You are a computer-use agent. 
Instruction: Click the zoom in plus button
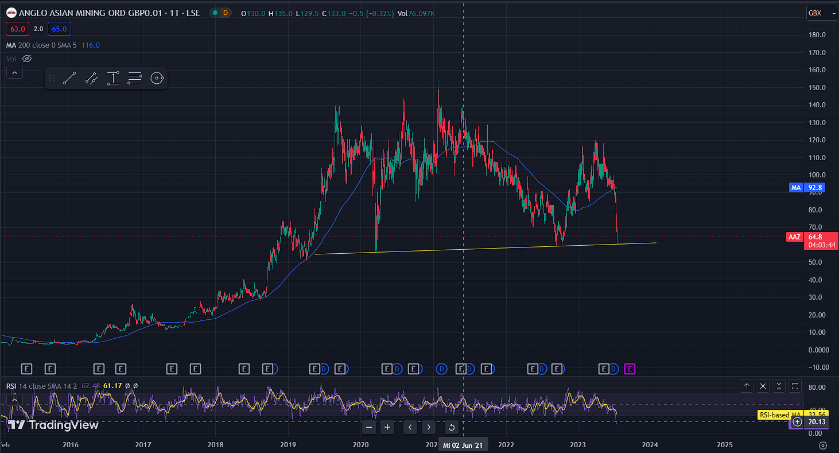point(387,427)
